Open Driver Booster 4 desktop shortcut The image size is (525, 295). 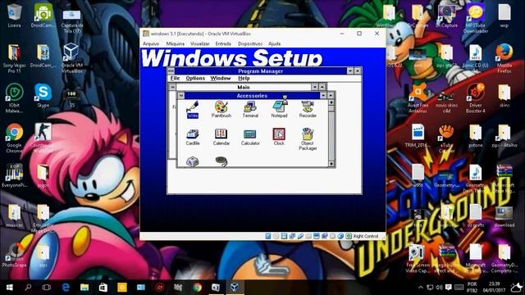pyautogui.click(x=476, y=98)
